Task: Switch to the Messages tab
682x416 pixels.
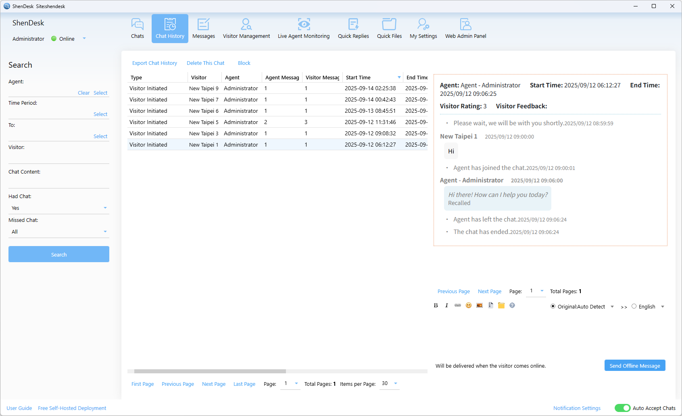Action: point(203,28)
